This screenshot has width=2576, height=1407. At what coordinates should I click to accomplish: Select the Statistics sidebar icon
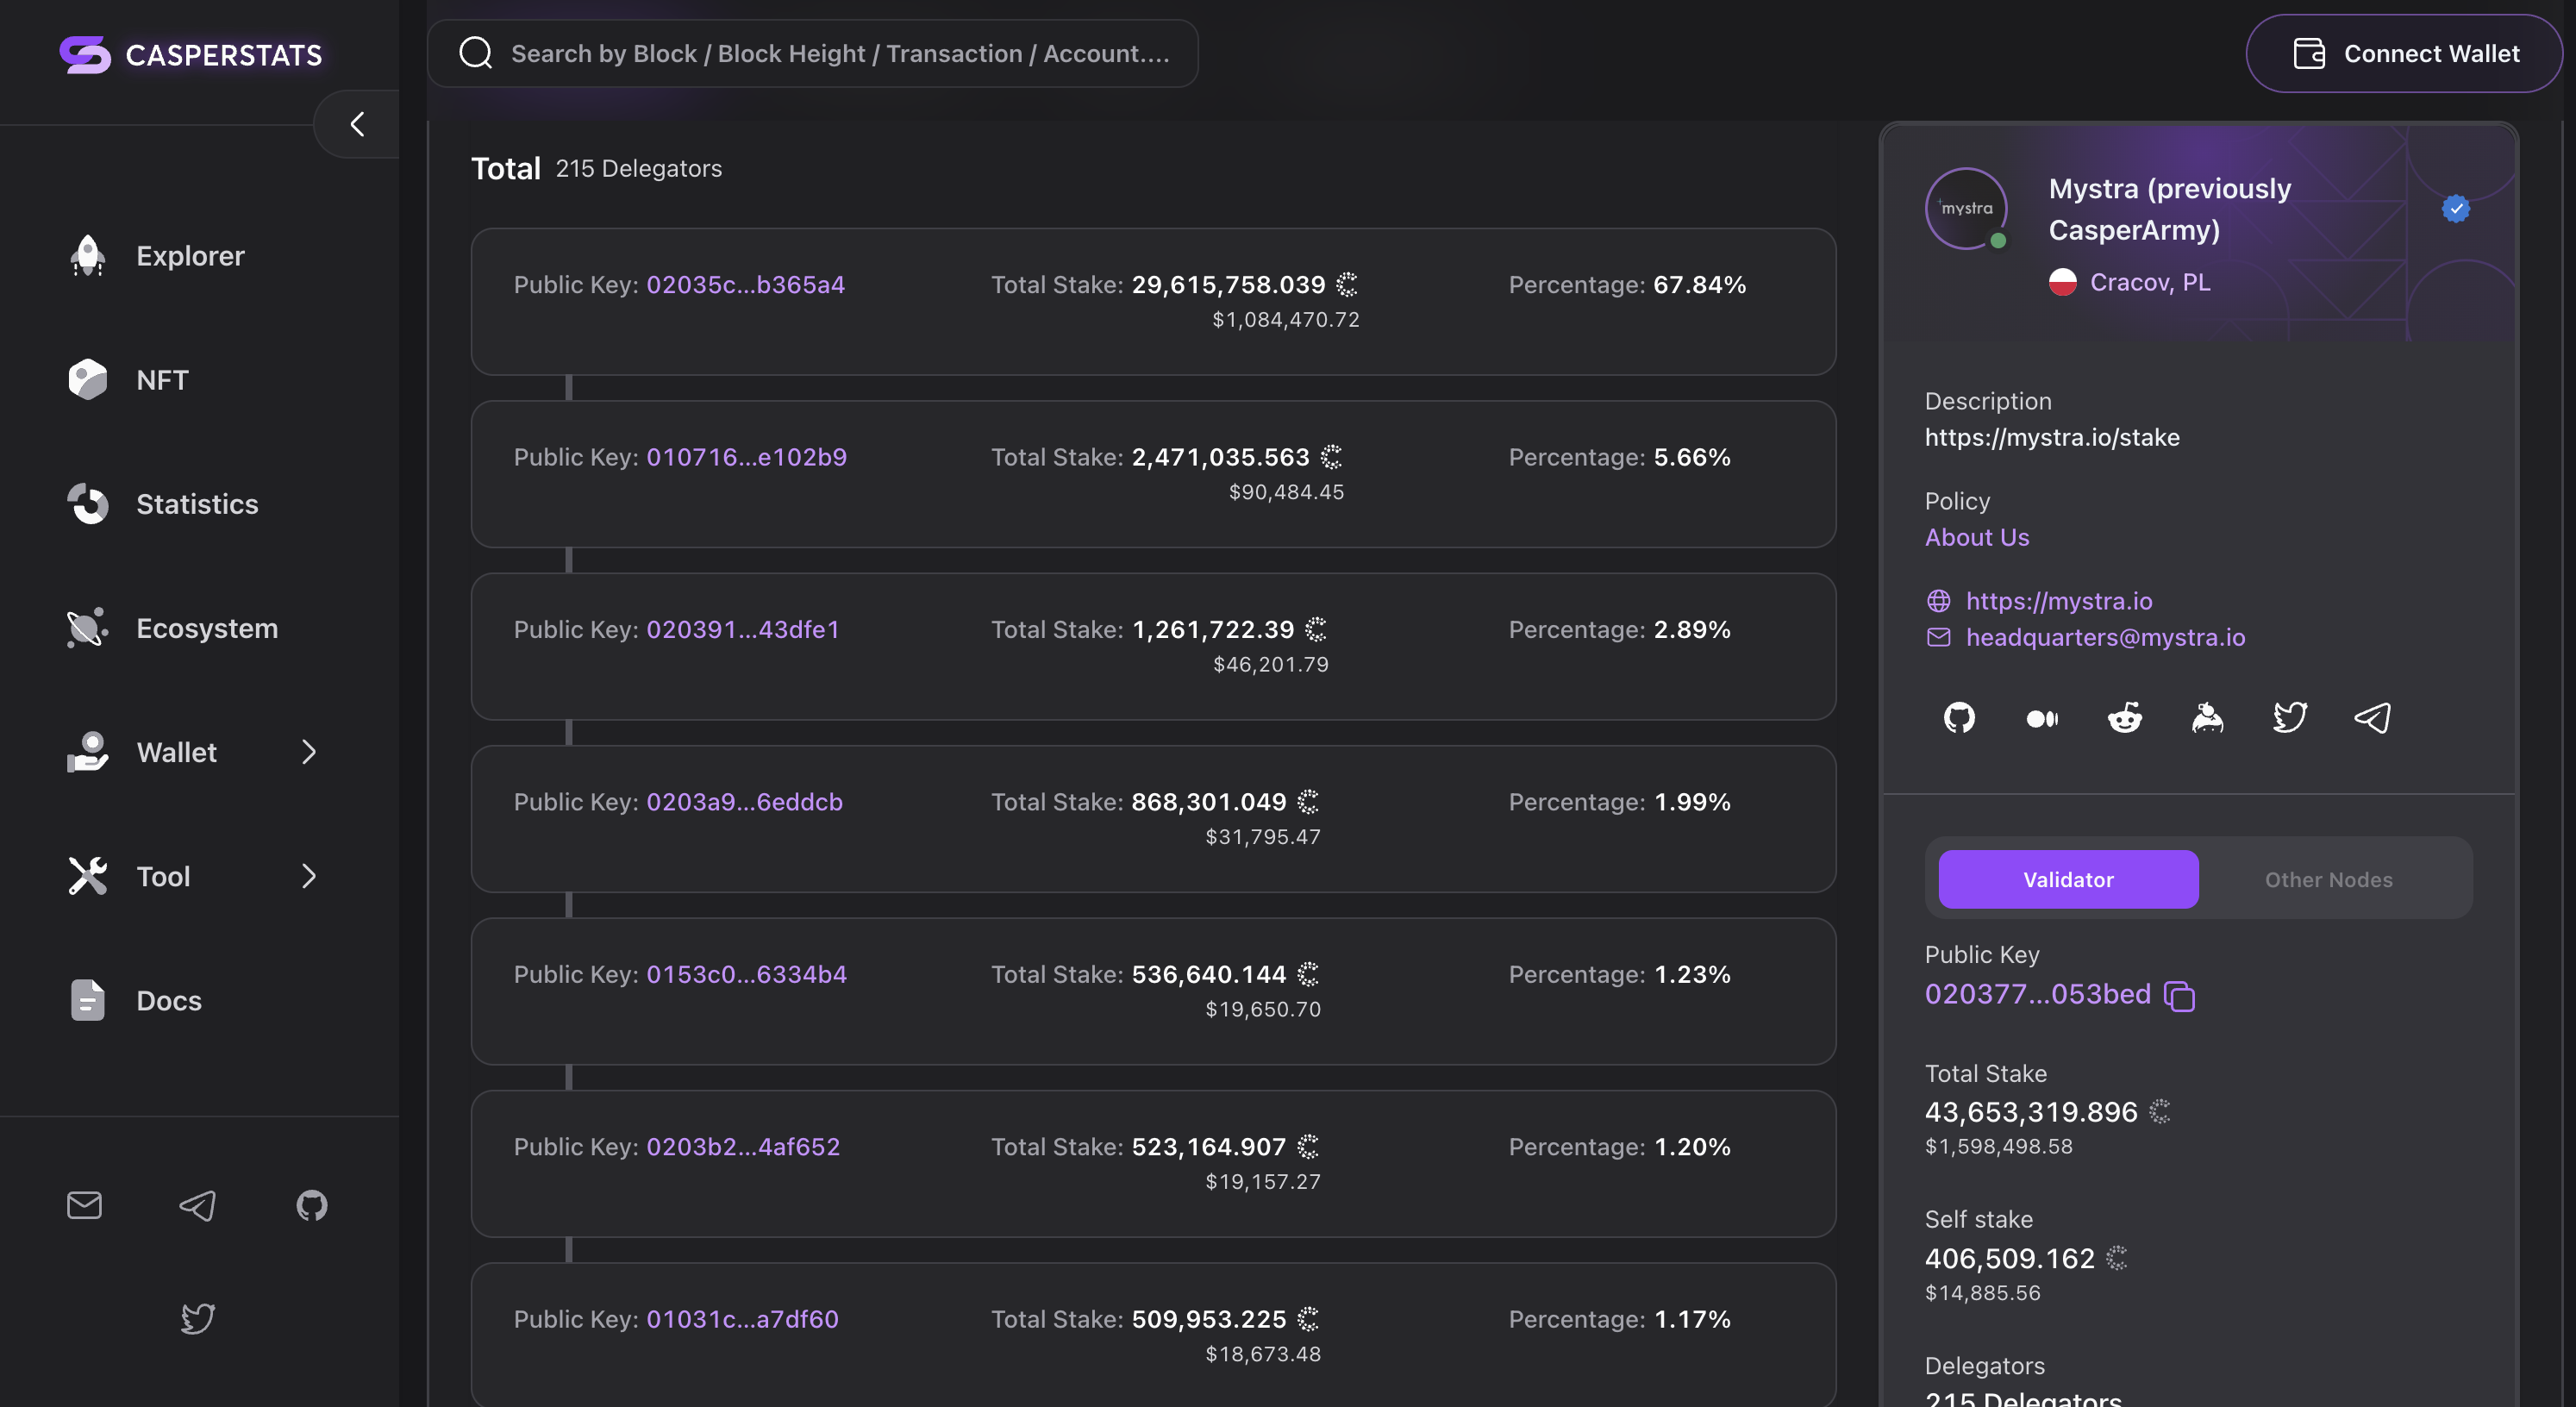[88, 504]
